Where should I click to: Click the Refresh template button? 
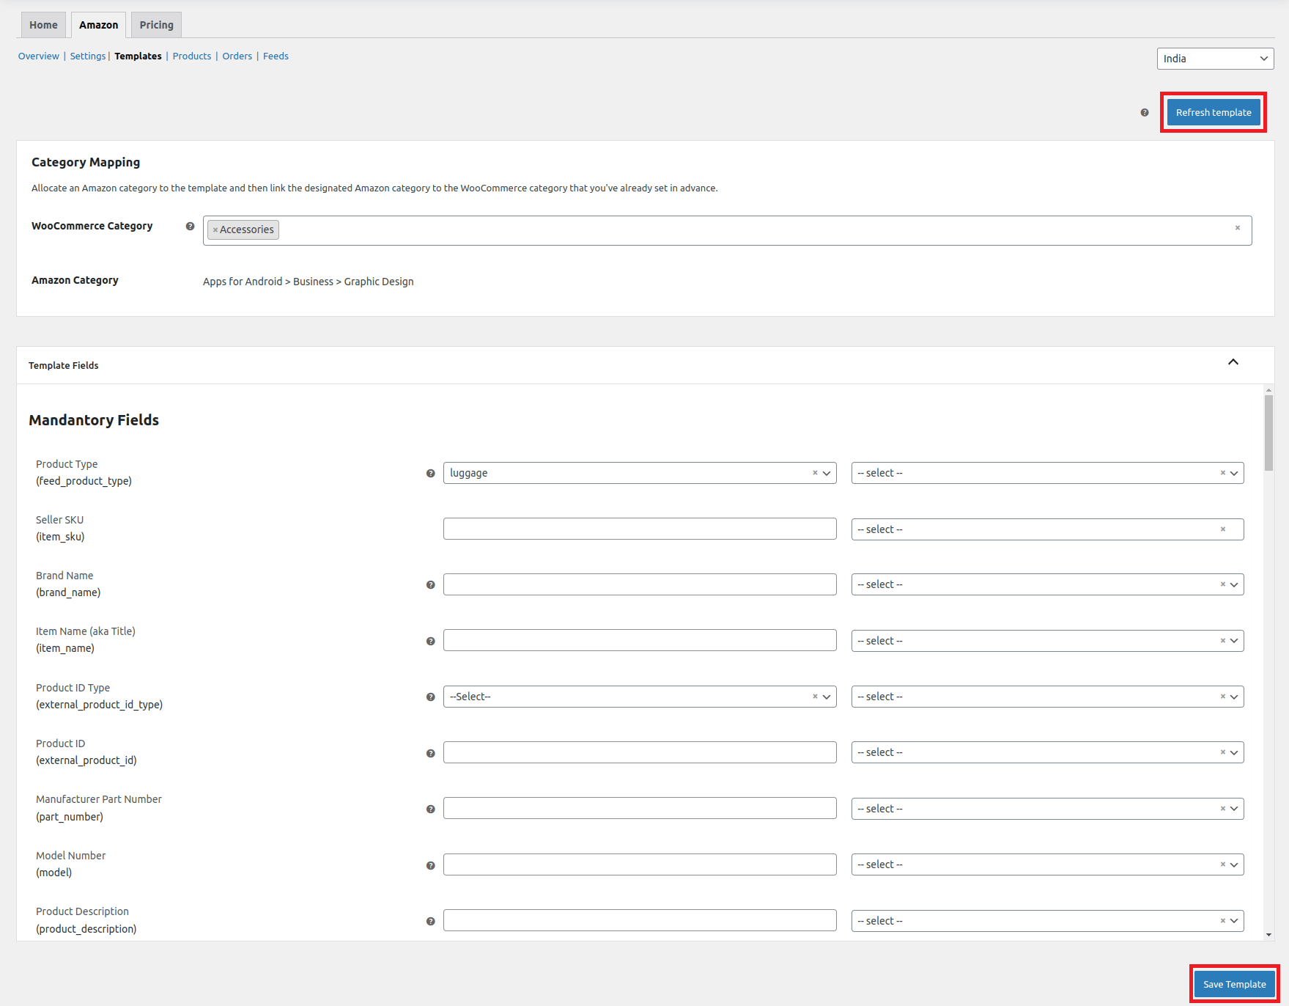(1213, 112)
